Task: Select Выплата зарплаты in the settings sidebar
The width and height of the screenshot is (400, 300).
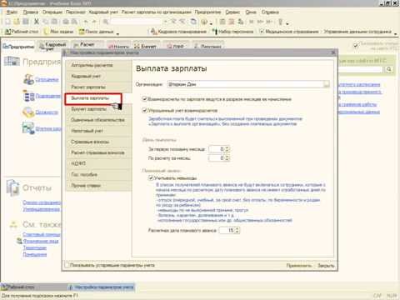Action: (x=98, y=98)
